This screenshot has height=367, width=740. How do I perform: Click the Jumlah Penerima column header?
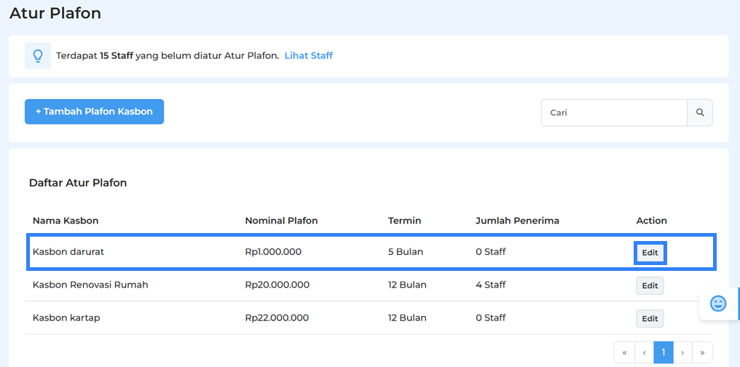(x=517, y=221)
